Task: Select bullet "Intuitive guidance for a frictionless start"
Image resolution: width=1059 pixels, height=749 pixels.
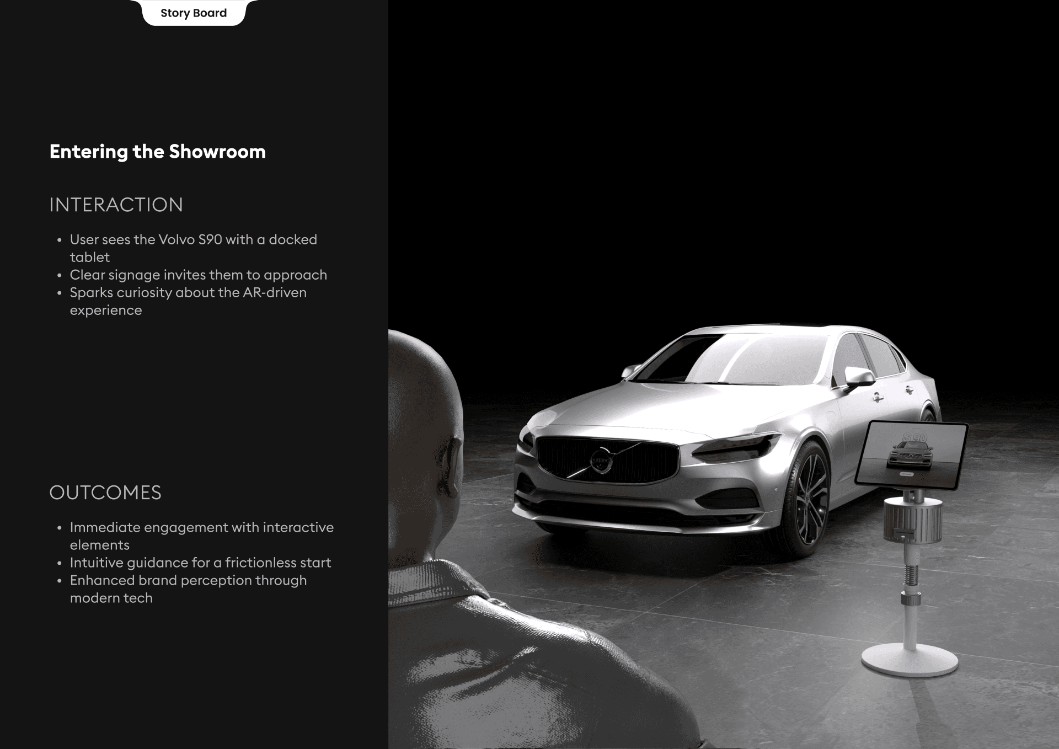Action: [x=200, y=563]
